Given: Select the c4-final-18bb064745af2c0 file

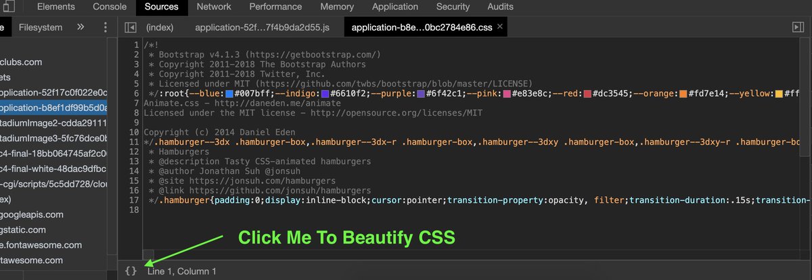Looking at the screenshot, I should point(54,154).
